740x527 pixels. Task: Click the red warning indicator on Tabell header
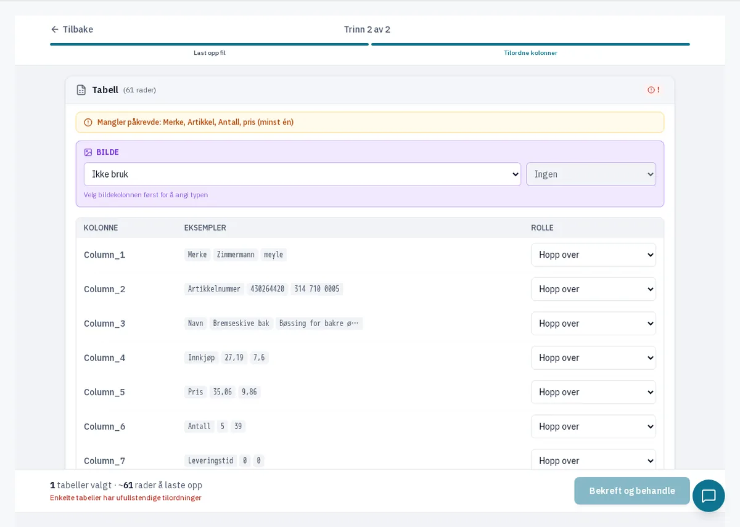point(653,90)
